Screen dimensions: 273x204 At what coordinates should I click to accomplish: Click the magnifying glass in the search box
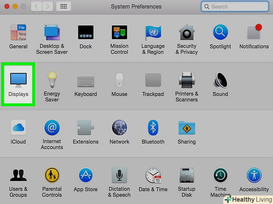coord(207,7)
